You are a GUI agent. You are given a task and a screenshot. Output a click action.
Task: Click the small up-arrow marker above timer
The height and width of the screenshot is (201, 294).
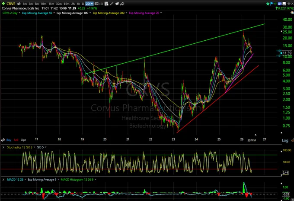pos(256,135)
